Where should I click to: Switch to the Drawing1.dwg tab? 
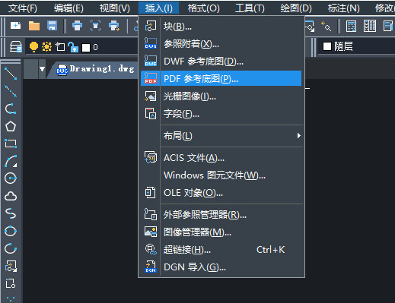click(x=96, y=69)
